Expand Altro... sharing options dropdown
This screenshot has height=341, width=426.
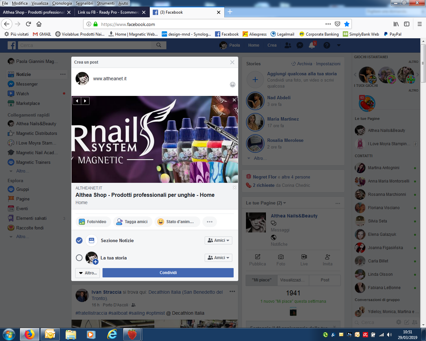pyautogui.click(x=88, y=273)
